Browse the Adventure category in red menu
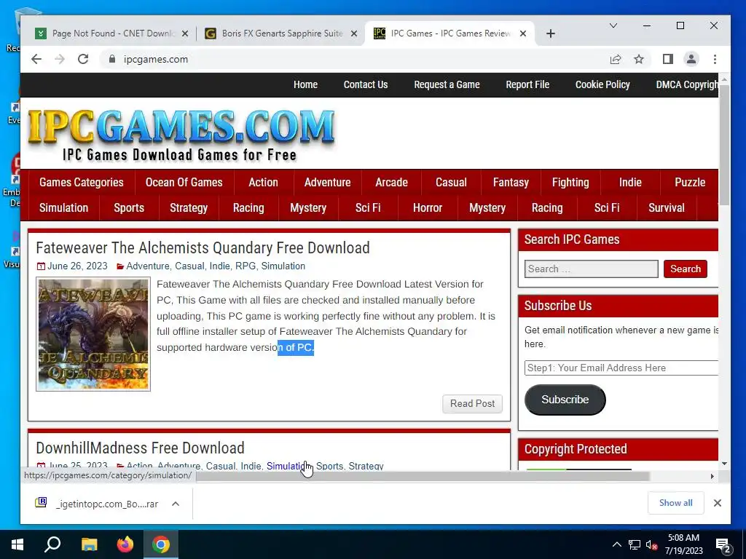This screenshot has height=559, width=746. (327, 182)
